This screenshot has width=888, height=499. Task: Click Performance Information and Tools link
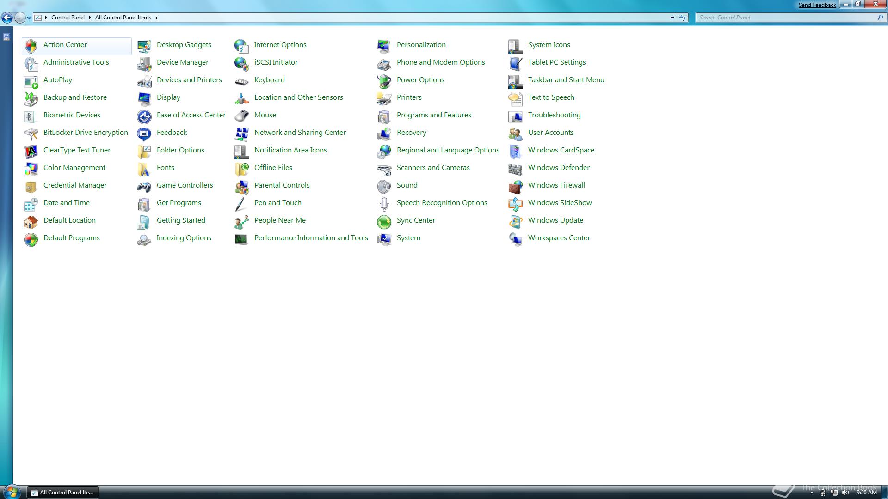coord(311,238)
